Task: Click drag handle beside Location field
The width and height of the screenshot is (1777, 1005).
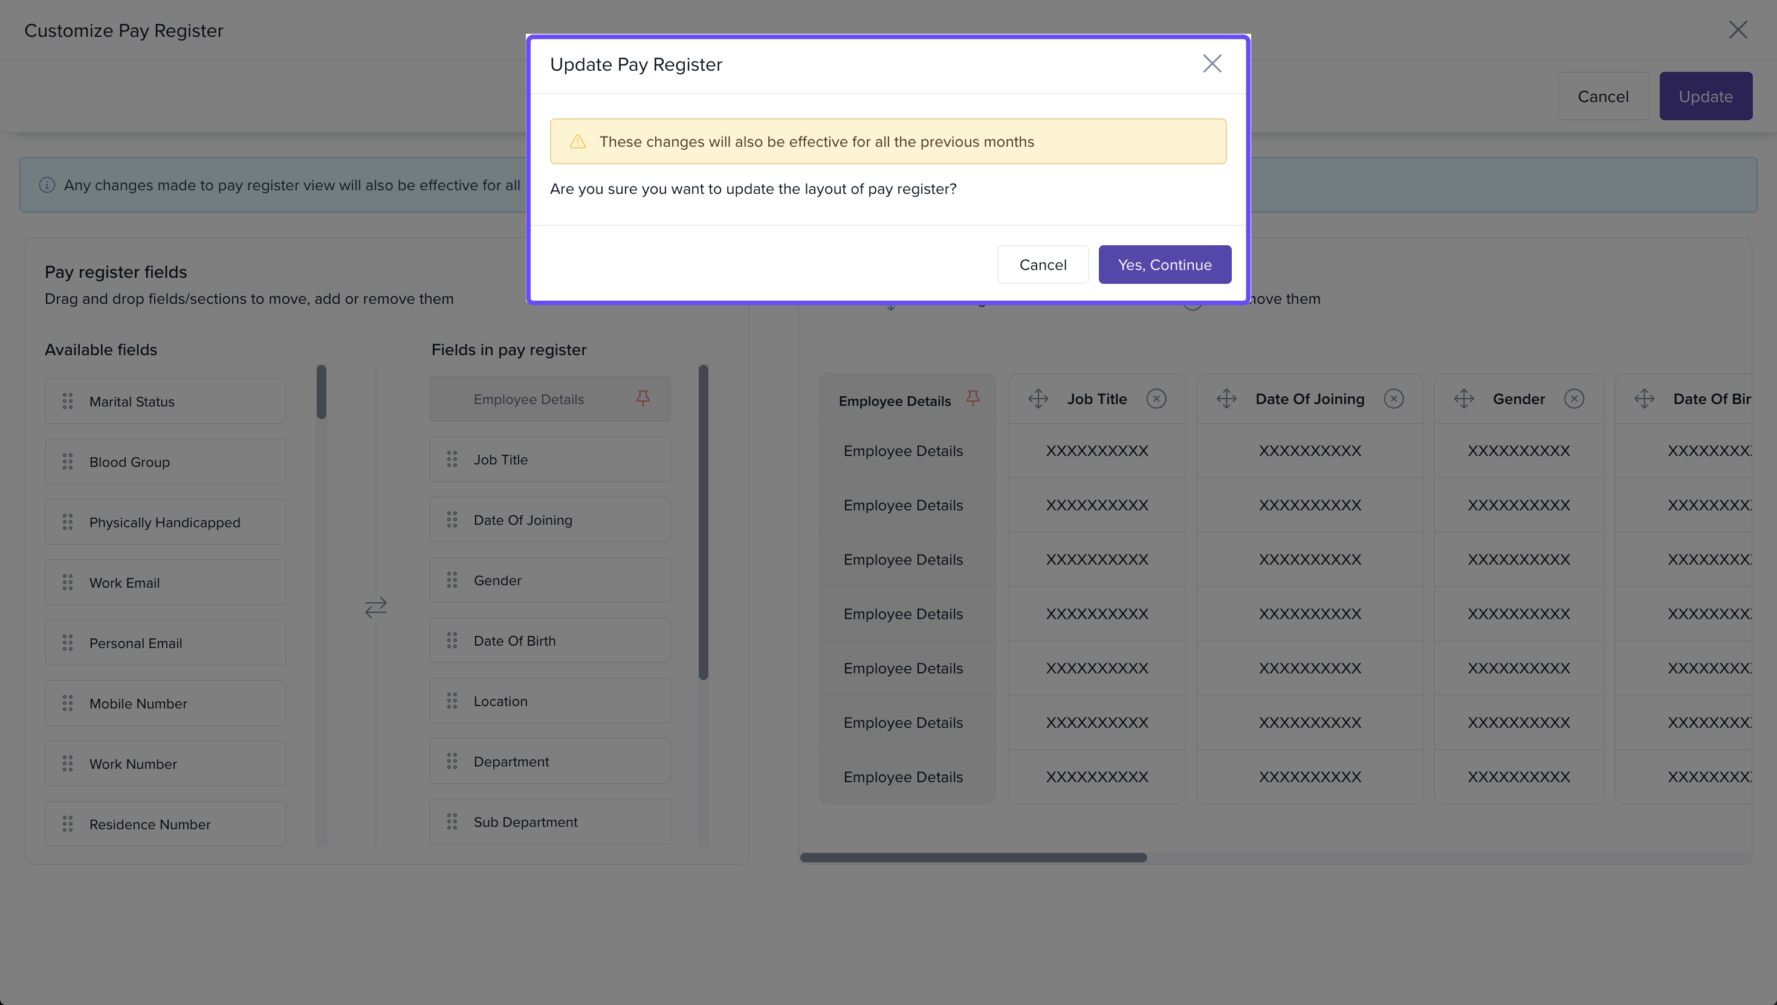Action: (452, 701)
